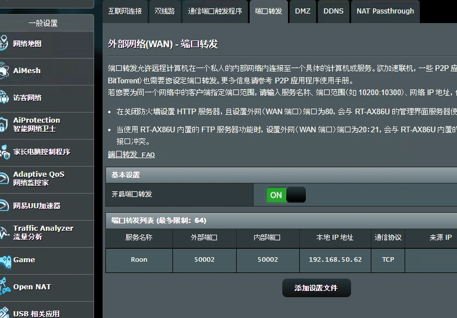Open AiProtection 智能网络卫士 menu label
Image resolution: width=457 pixels, height=318 pixels.
click(x=37, y=124)
